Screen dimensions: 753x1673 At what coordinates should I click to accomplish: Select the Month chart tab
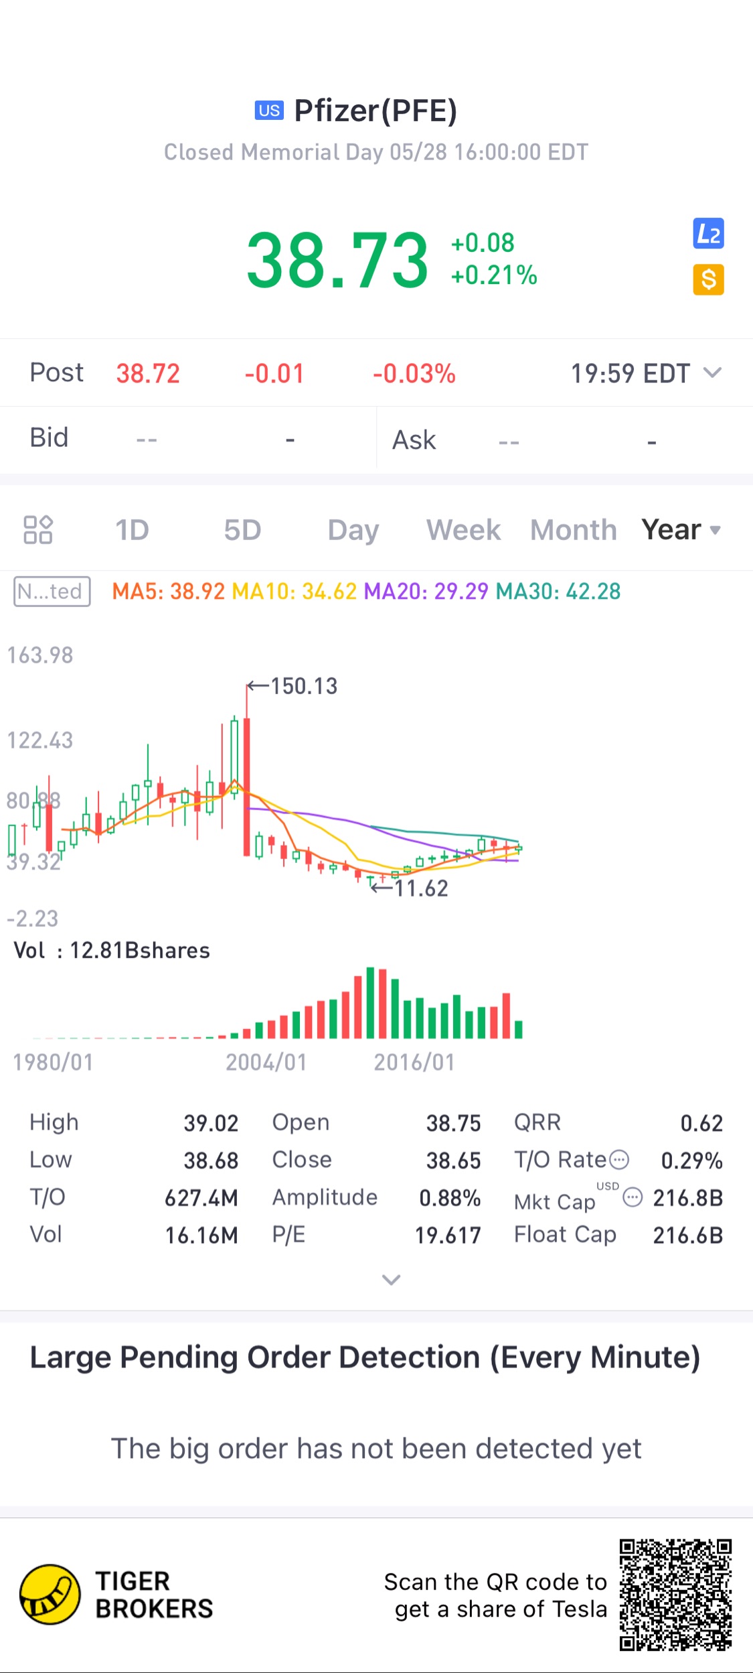point(574,530)
